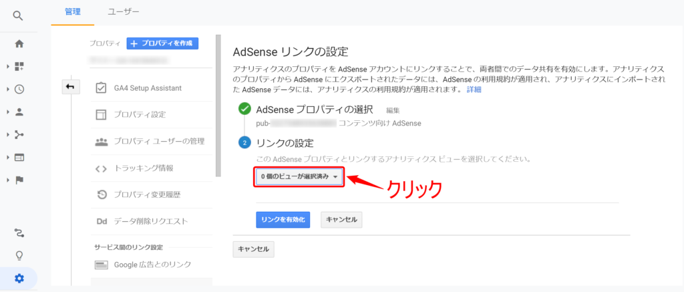Image resolution: width=684 pixels, height=292 pixels.
Task: Switch to 管理 tab
Action: [x=73, y=12]
